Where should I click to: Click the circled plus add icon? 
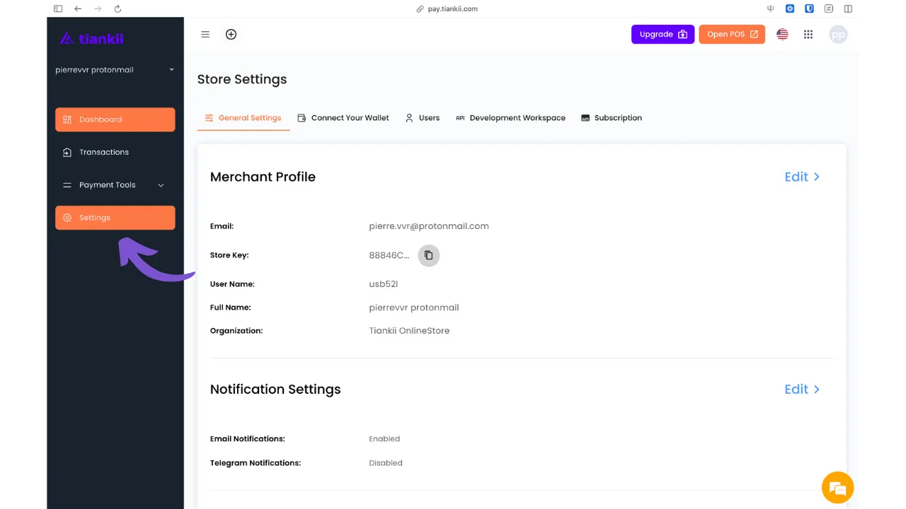[x=231, y=35]
